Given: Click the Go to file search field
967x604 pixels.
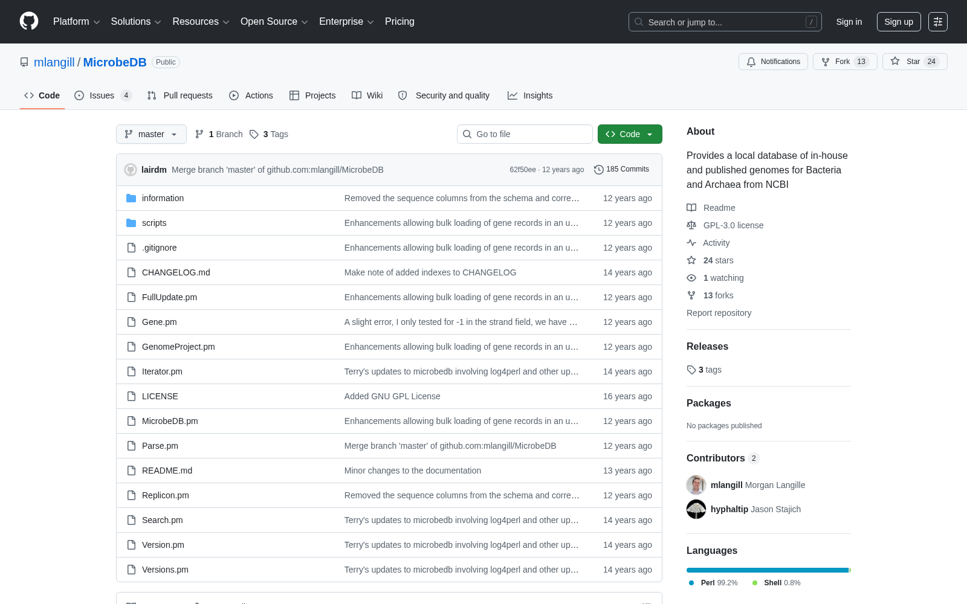Looking at the screenshot, I should tap(525, 134).
